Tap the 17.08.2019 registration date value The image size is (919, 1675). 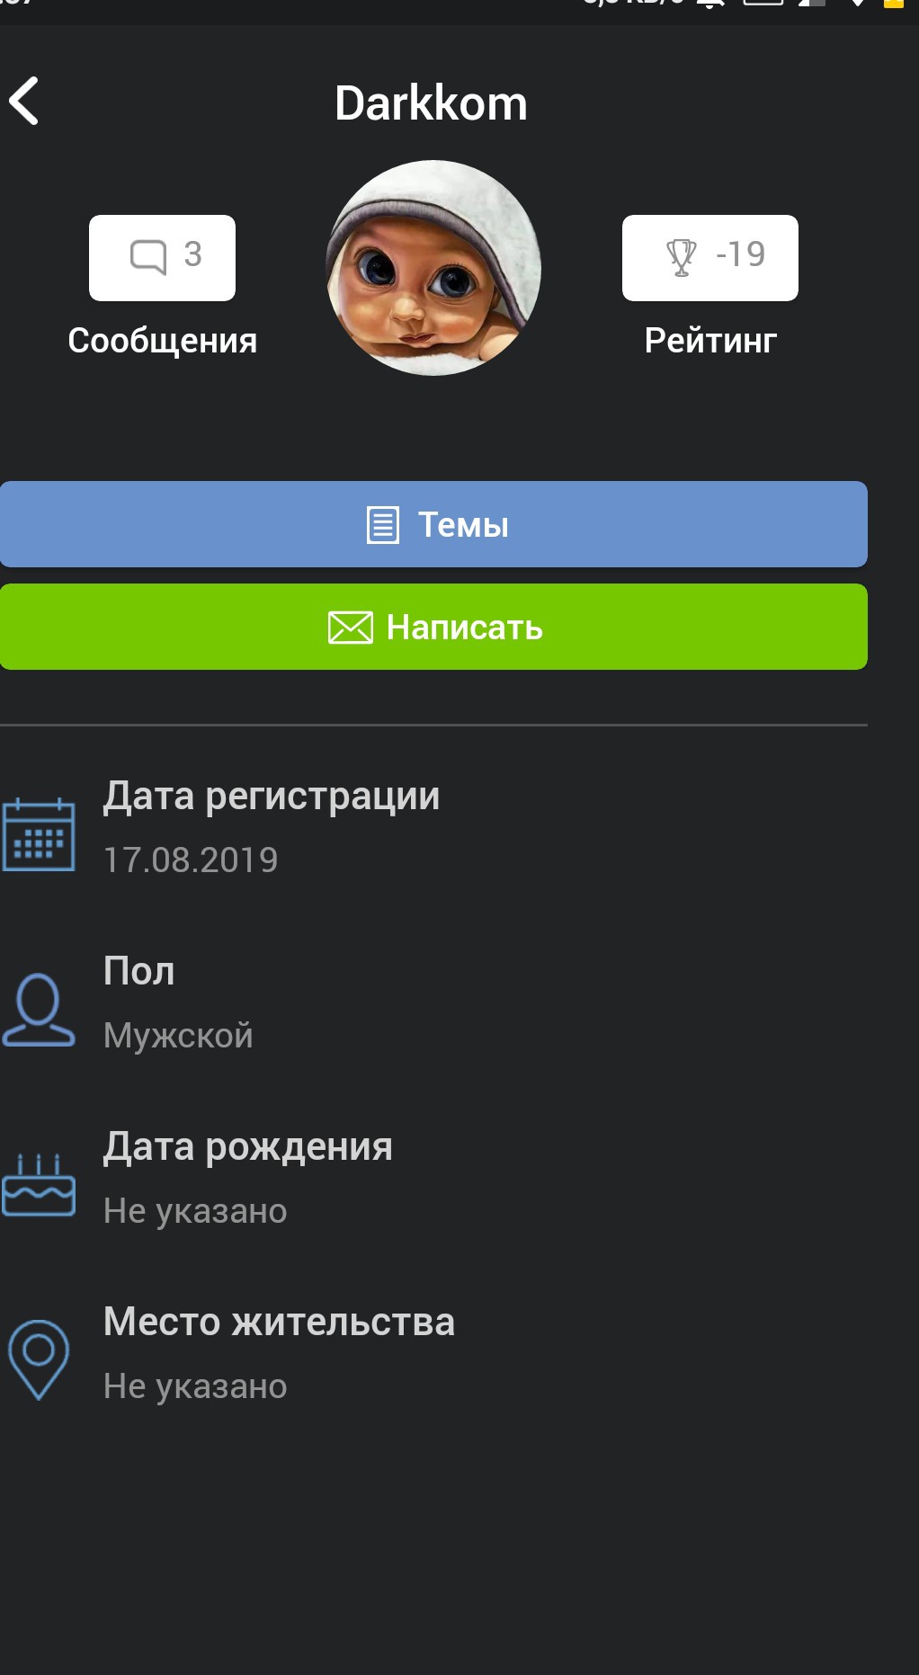(191, 860)
